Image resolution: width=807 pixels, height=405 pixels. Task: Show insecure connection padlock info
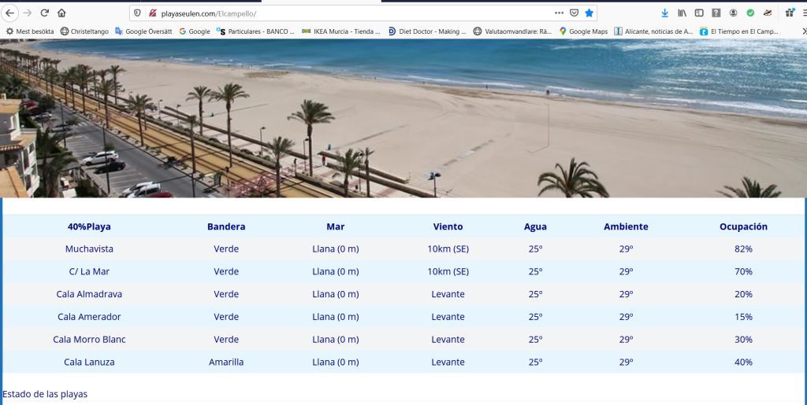[x=152, y=13]
